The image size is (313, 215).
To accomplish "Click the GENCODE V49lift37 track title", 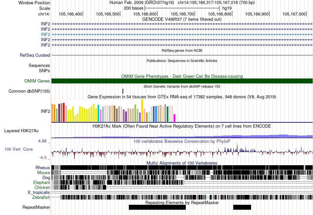I will coord(182,19).
